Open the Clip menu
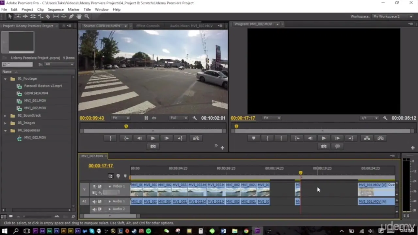The height and width of the screenshot is (235, 418). (x=40, y=9)
